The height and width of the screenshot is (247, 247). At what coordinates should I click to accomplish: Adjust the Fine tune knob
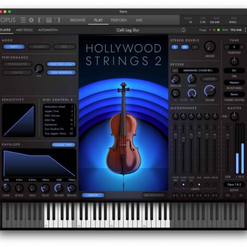(235, 61)
